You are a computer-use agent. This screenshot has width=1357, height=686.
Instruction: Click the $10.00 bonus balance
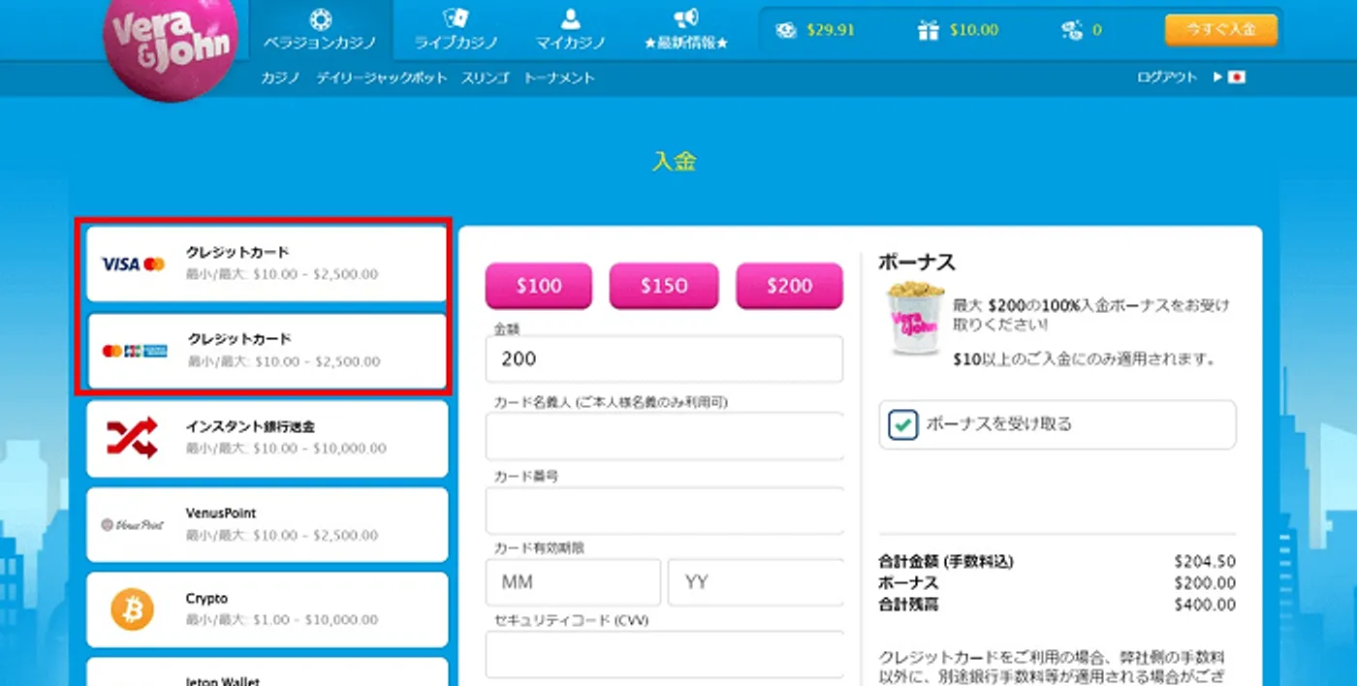tap(973, 30)
